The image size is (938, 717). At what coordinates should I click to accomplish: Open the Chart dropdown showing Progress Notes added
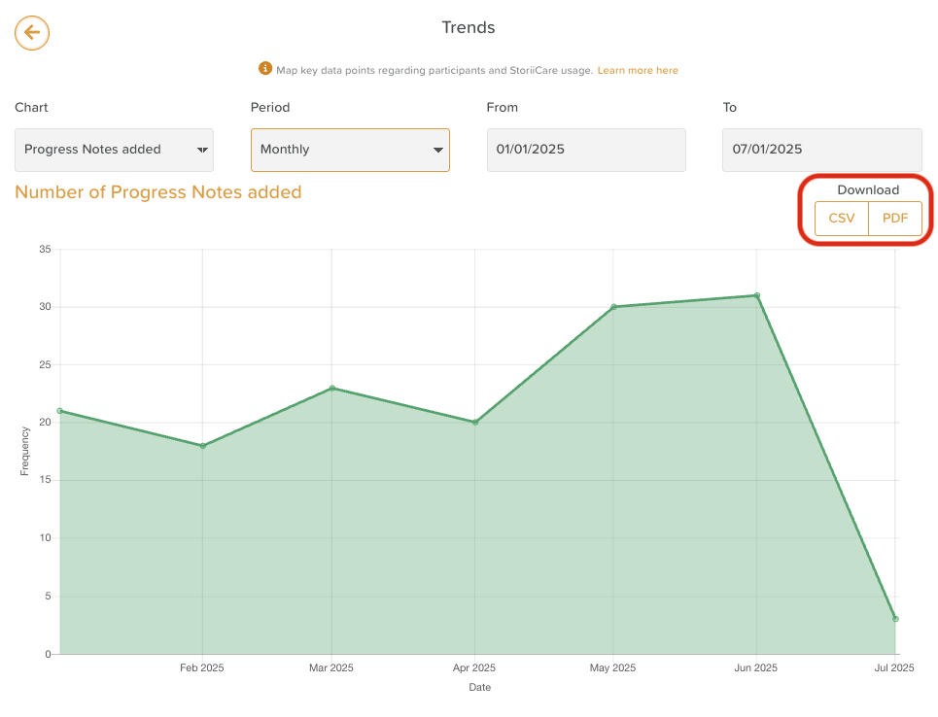pyautogui.click(x=114, y=150)
